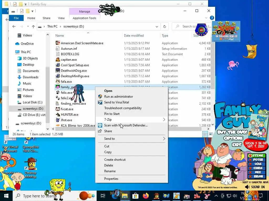Choose Delete from the context menu
Viewport: 269px width, 201px height.
pos(108,165)
